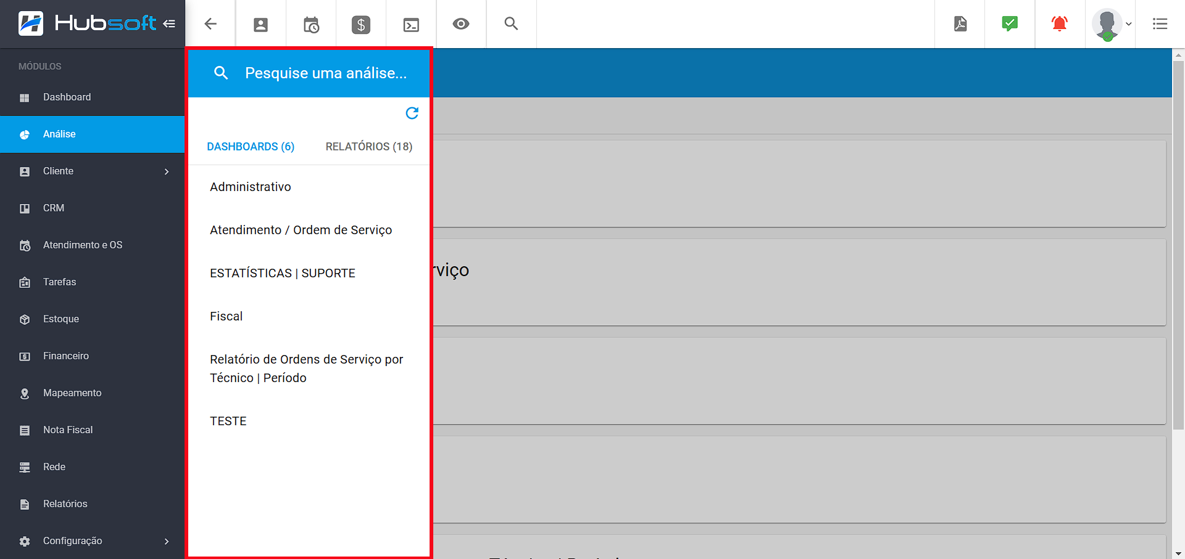
Task: Open the Configuração module
Action: 93,541
